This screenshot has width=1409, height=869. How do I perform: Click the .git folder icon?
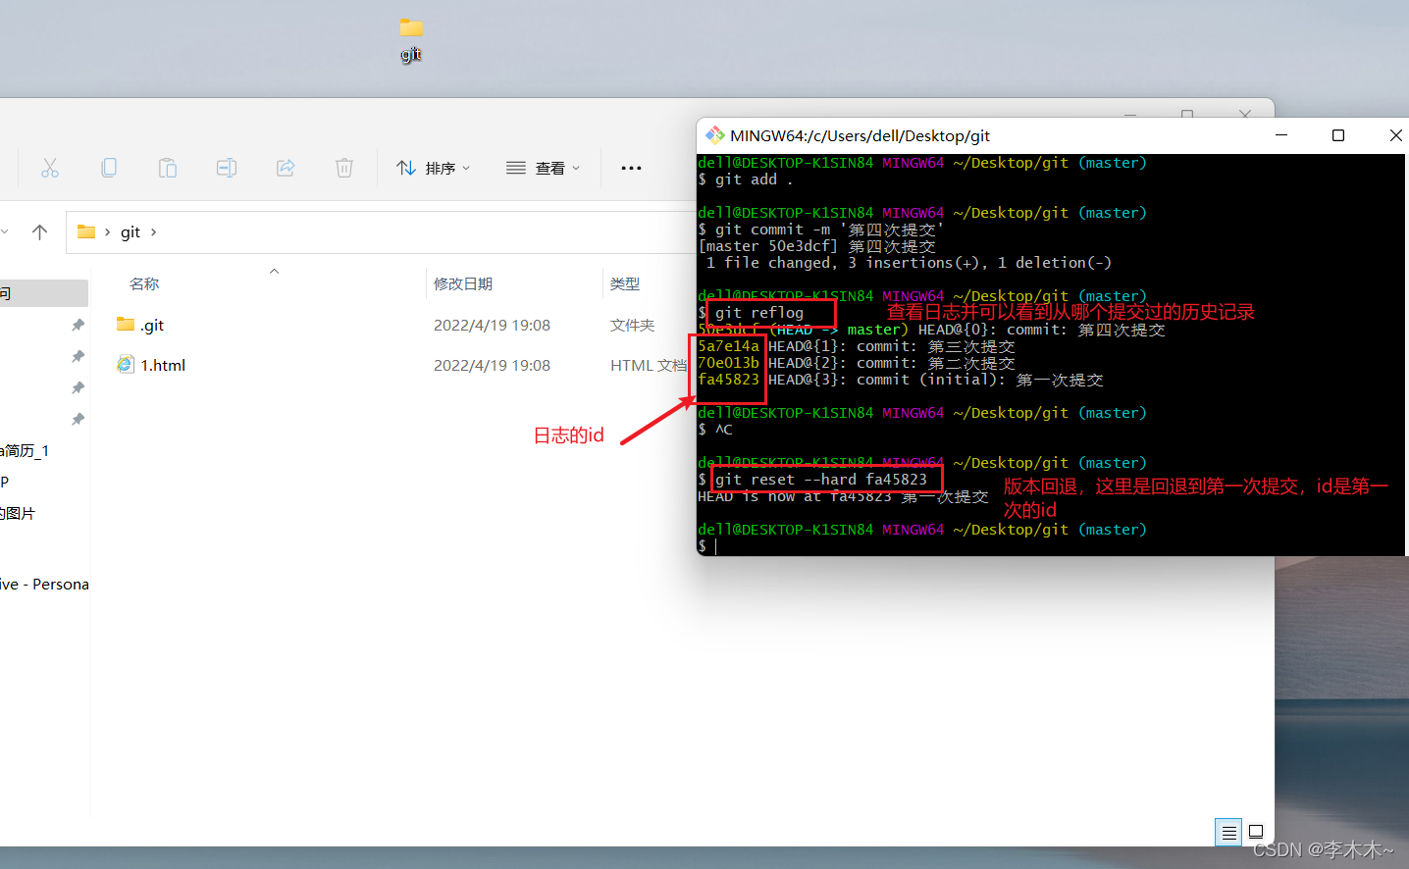(126, 325)
